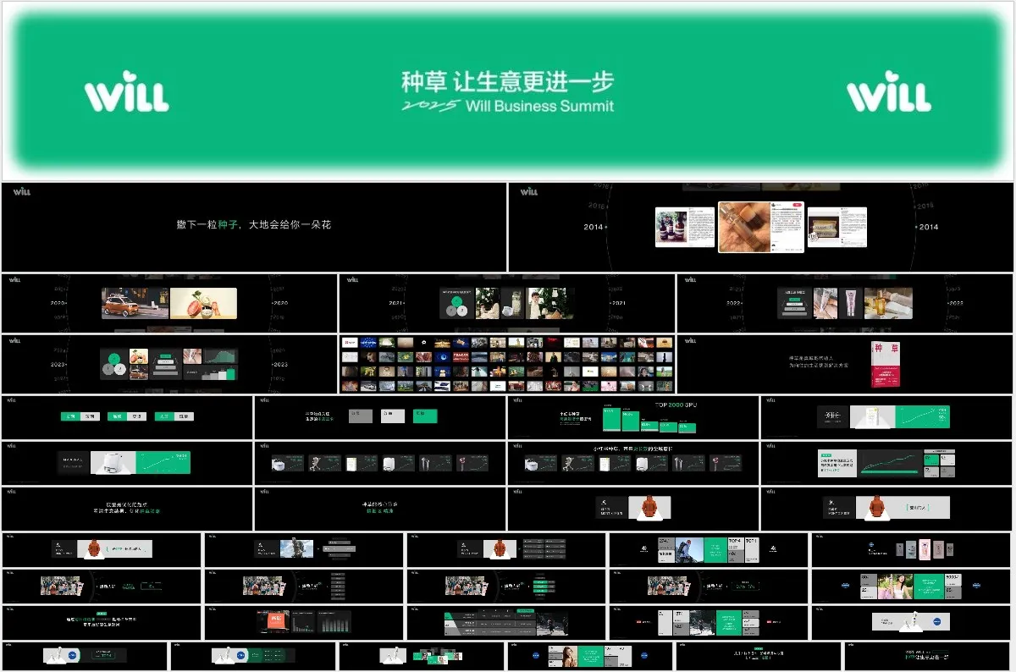This screenshot has height=672, width=1016.
Task: Open the photo mosaic grid slide
Action: point(507,364)
